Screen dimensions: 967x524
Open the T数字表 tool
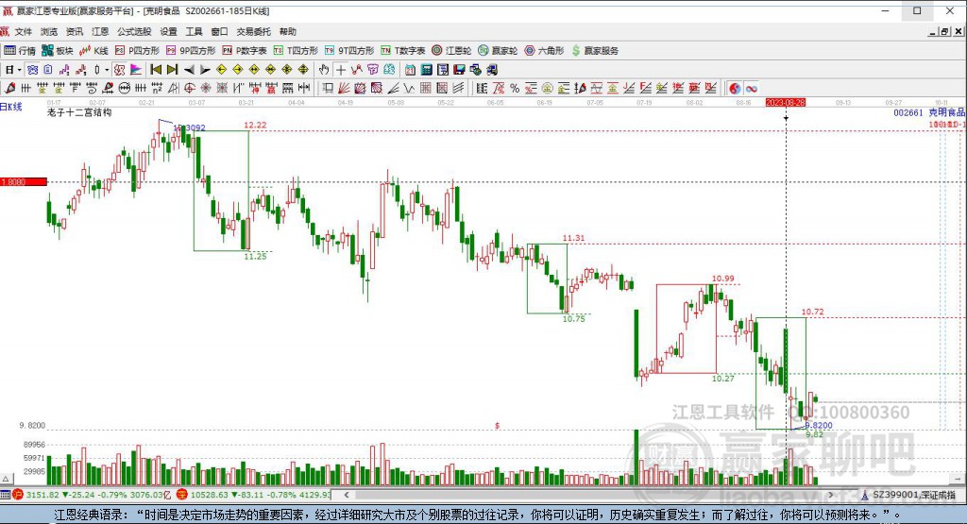[x=402, y=51]
